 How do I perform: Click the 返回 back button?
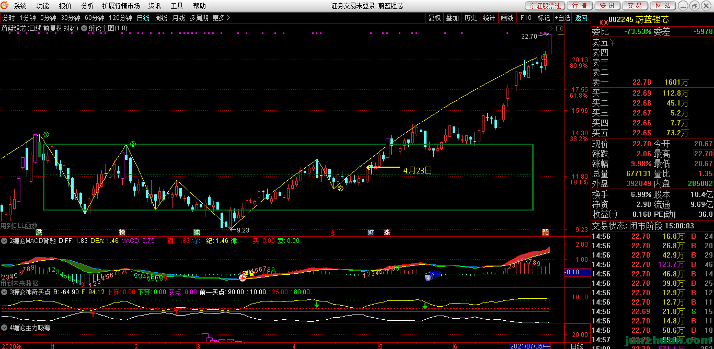581,18
